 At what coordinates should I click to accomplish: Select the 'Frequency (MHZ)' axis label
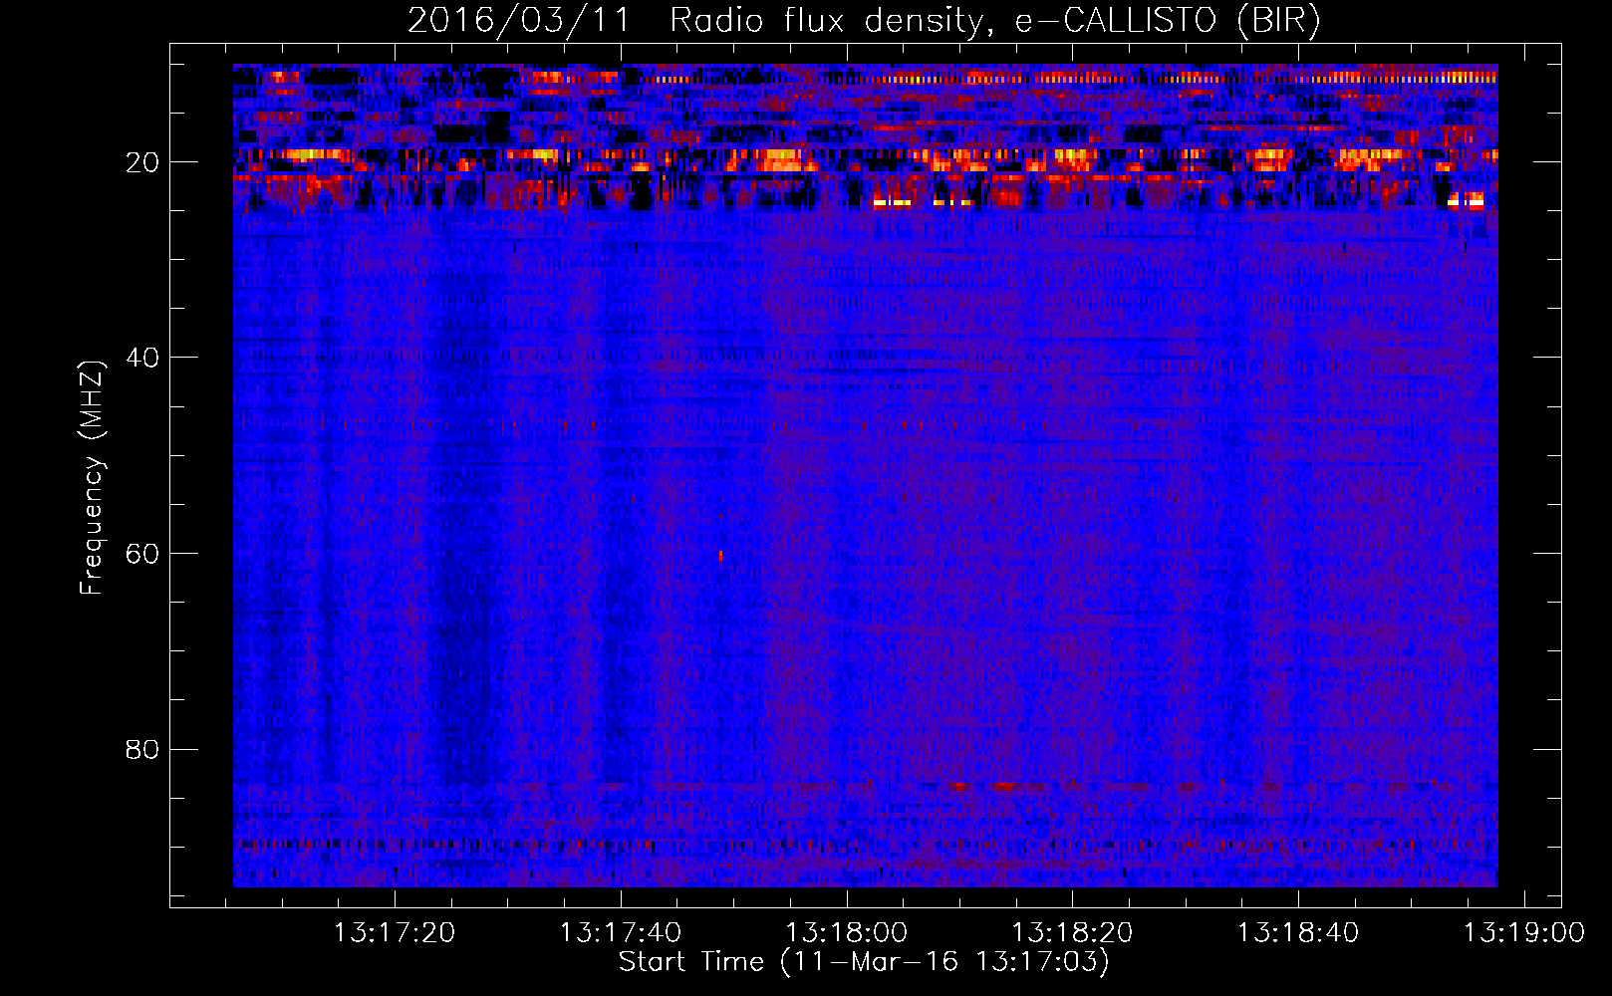(92, 478)
